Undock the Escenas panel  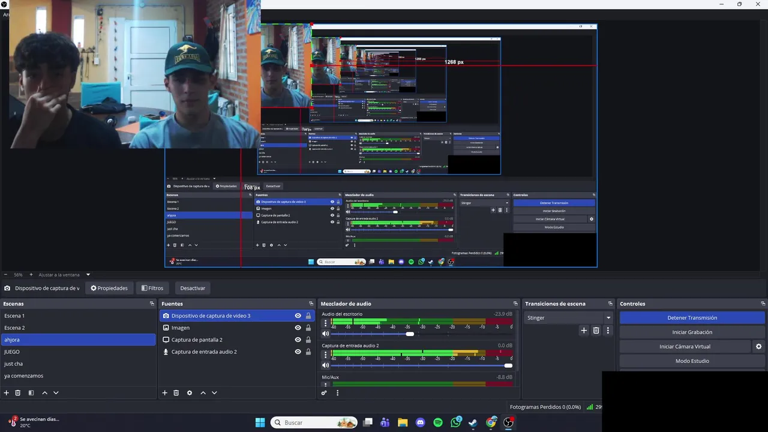[152, 304]
